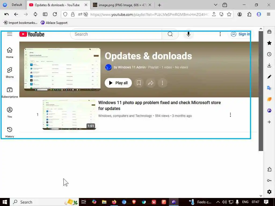
Task: Close the image.png tab
Action: point(150,5)
